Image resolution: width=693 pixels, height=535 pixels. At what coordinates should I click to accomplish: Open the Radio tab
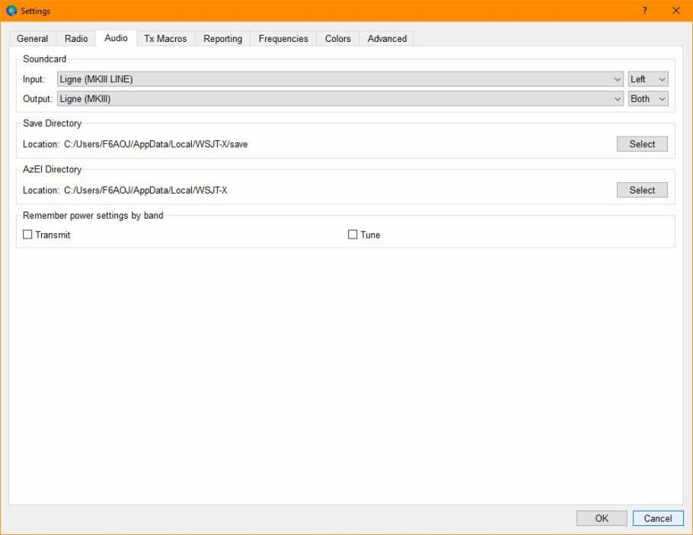76,39
